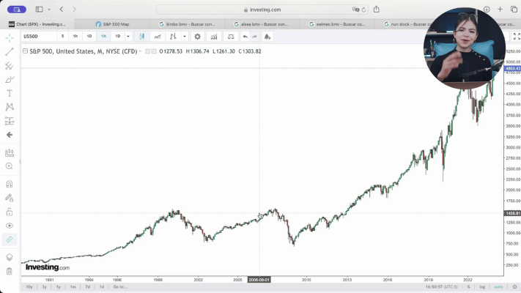Choose the text annotation tool
This screenshot has height=293, width=521.
click(10, 93)
